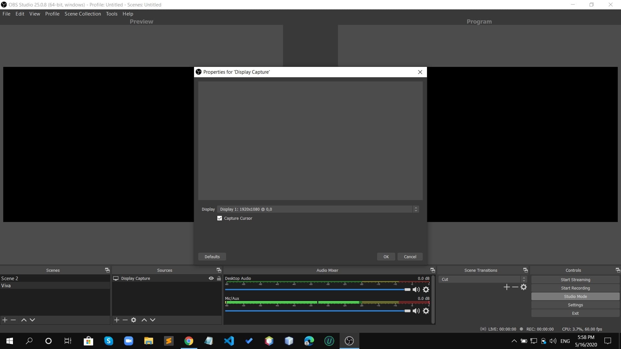The width and height of the screenshot is (621, 349).
Task: Remove selected source with minus icon
Action: (125, 320)
